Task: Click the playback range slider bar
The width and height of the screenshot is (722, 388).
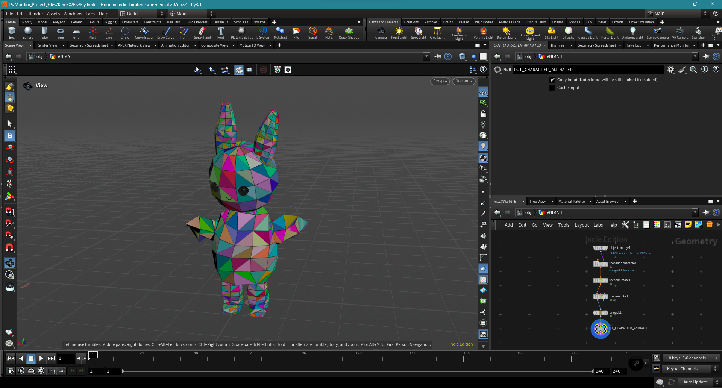Action: pos(358,371)
